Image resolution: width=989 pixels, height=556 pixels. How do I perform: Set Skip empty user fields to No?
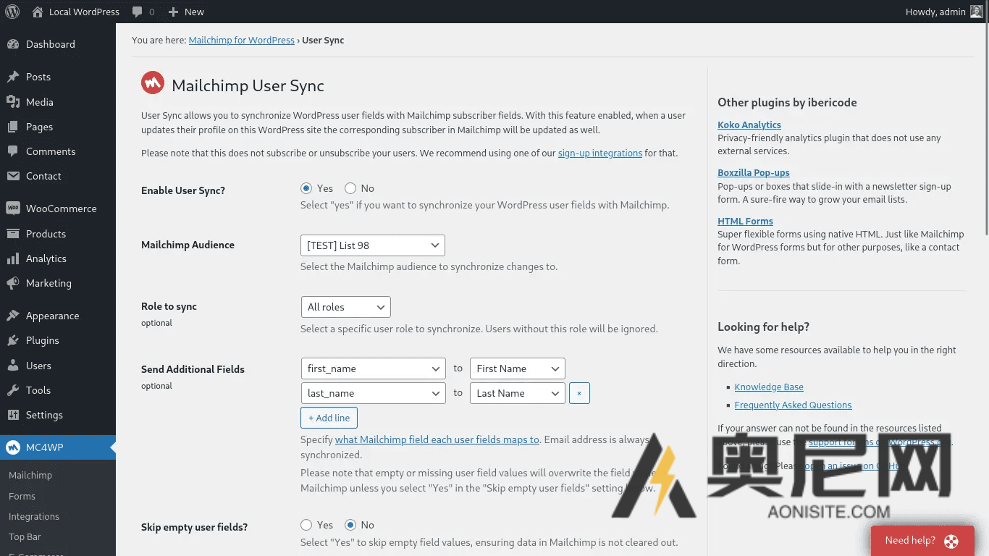point(350,525)
